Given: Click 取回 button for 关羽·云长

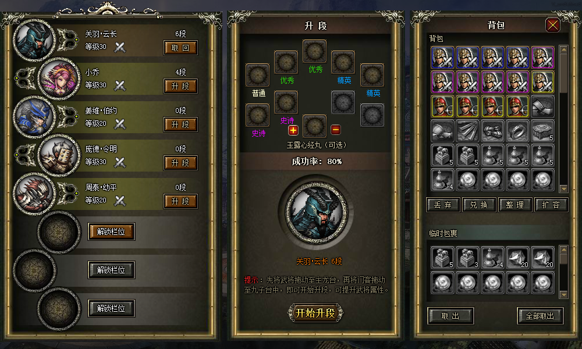Looking at the screenshot, I should click(x=180, y=48).
